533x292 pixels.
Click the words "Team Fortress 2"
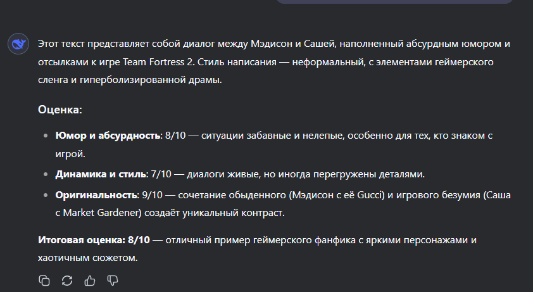coord(158,62)
